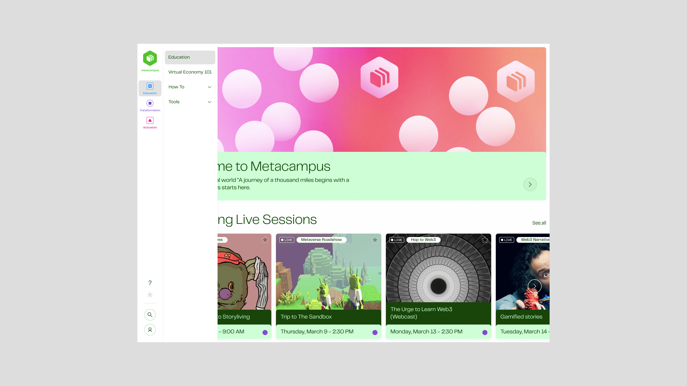Viewport: 687px width, 386px height.
Task: Click The Urge to Learn Web3 (Webcast) title
Action: pyautogui.click(x=421, y=313)
